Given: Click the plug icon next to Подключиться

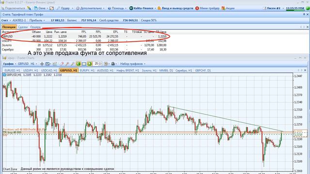Looking at the screenshot, I should [x=29, y=8].
